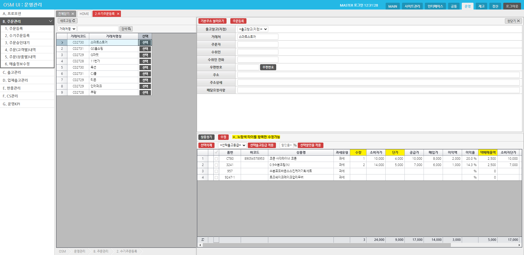
Task: Click the sigma summary icon in footer
Action: 203,240
